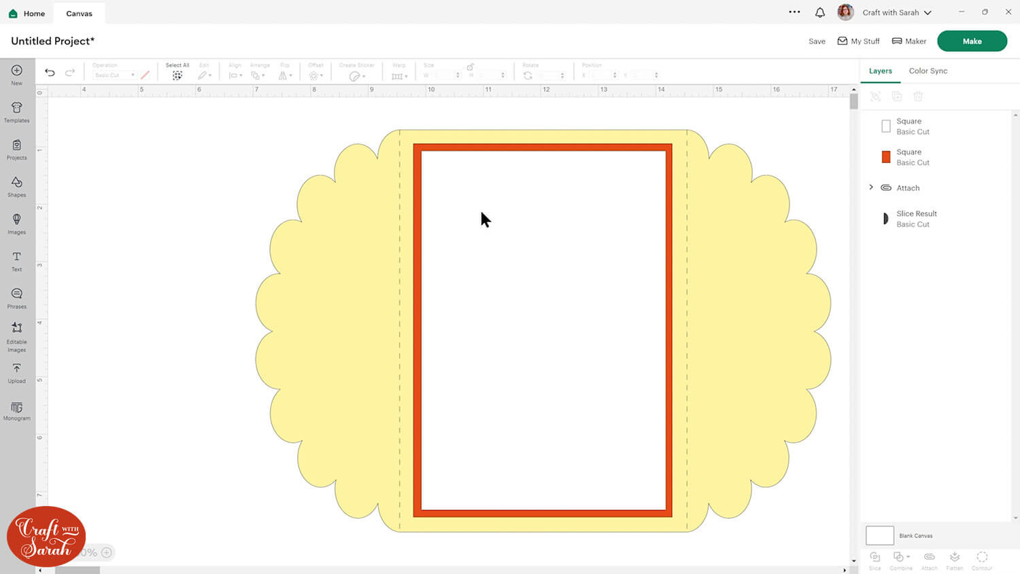Open the Arrange dropdown

pos(258,75)
